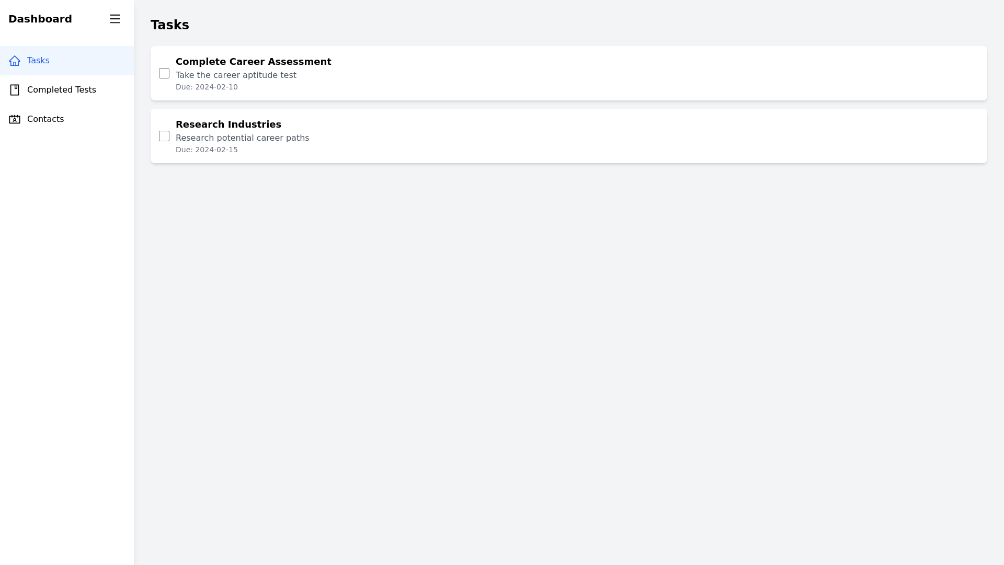Viewport: 1004px width, 565px height.
Task: Click the Dashboard heading in sidebar
Action: point(40,19)
